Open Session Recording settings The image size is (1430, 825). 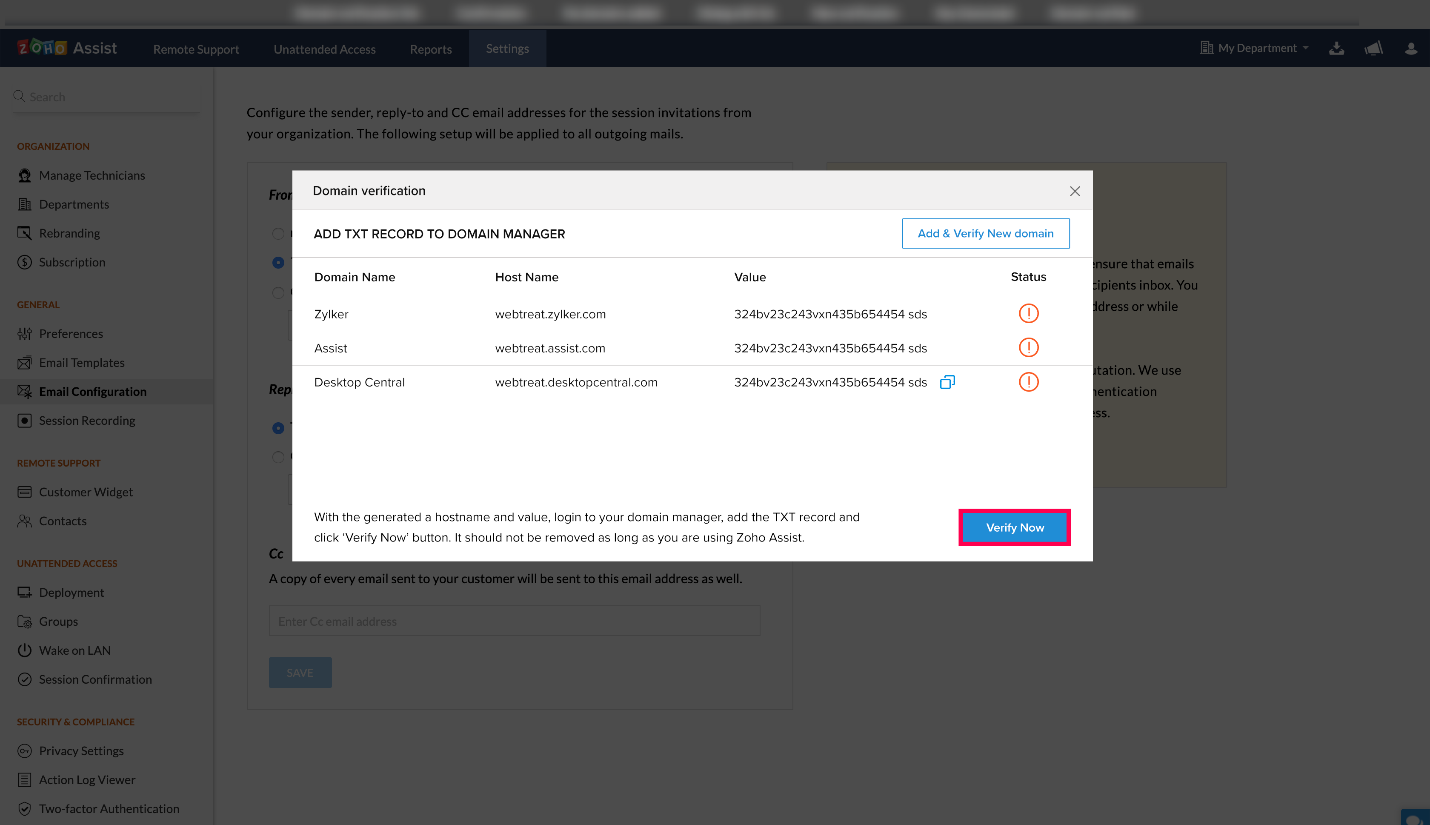[87, 421]
